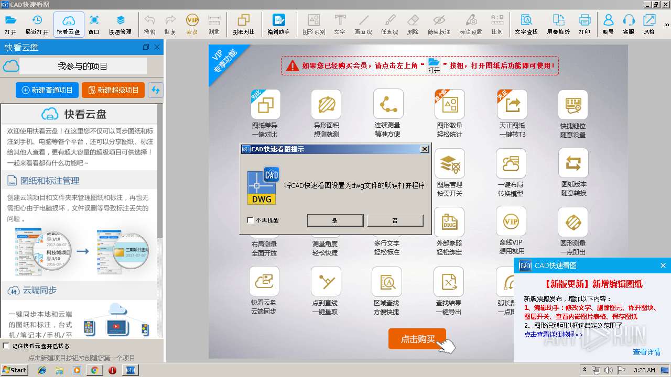Open a drawing with the 打开 toolbar icon
671x377 pixels.
tap(10, 25)
